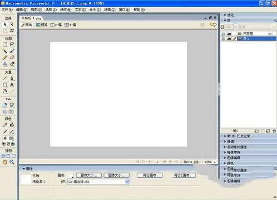Select the Subselection tool
The width and height of the screenshot is (277, 200).
(x=12, y=24)
